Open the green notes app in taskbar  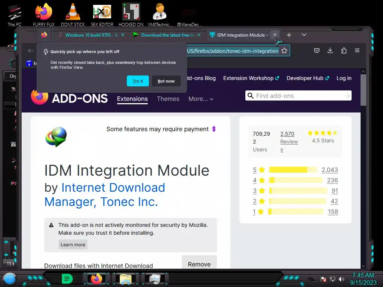click(x=67, y=279)
